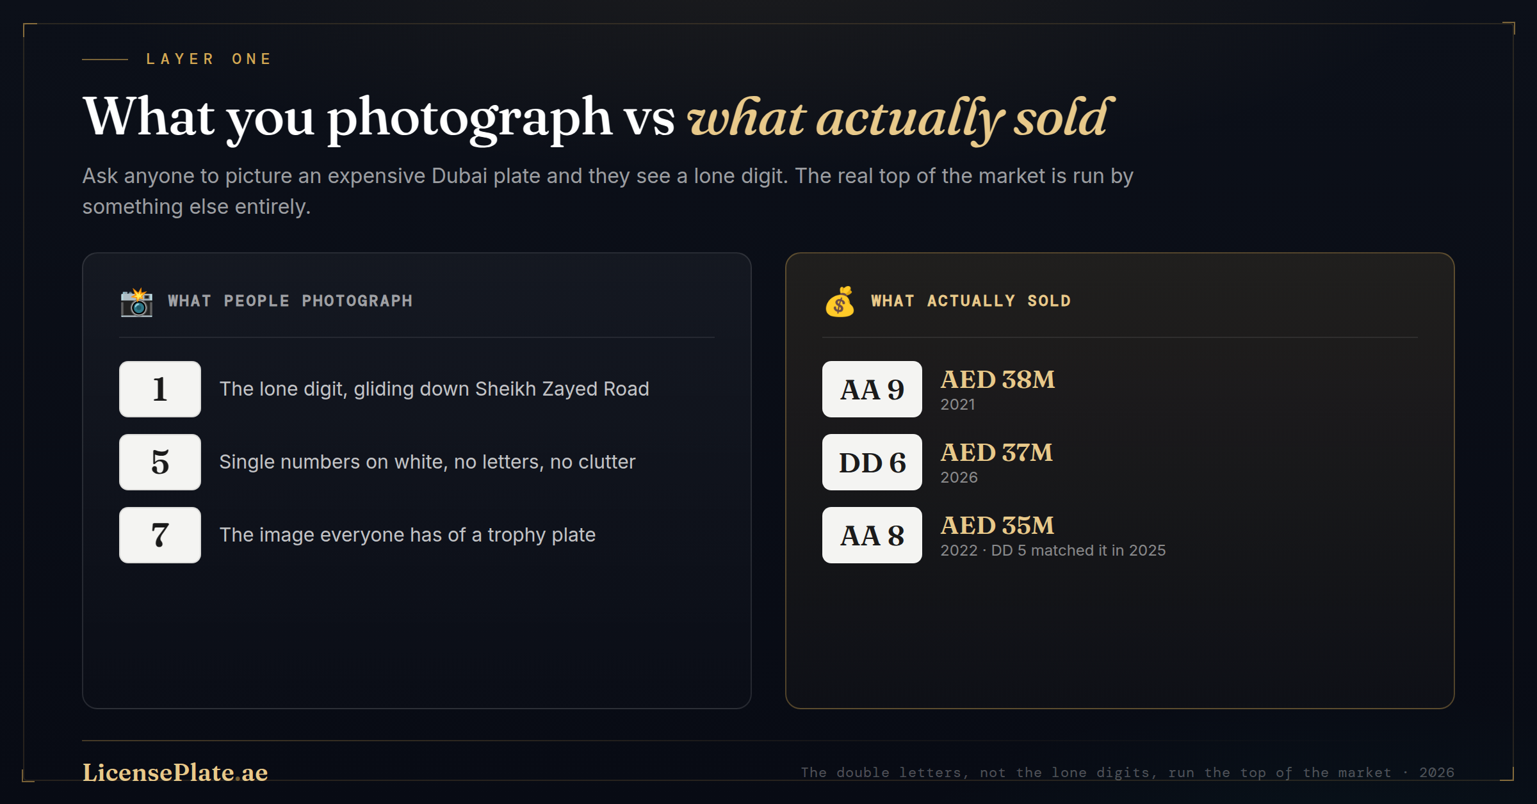This screenshot has height=804, width=1537.
Task: Click the italic 'what actually sold' title
Action: click(900, 119)
